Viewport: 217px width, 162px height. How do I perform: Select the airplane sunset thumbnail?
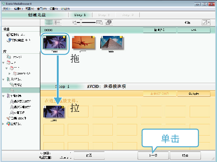(83, 42)
